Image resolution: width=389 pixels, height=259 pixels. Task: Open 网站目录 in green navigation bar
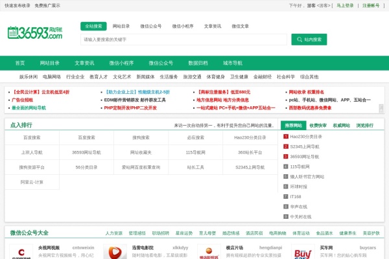click(x=50, y=63)
